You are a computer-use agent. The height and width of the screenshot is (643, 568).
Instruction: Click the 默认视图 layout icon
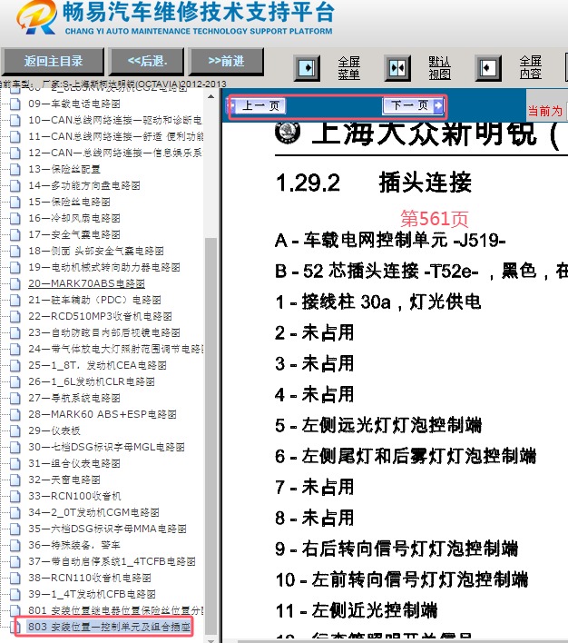pyautogui.click(x=397, y=68)
